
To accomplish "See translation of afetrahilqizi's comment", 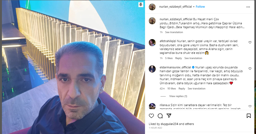I will [x=193, y=58].
